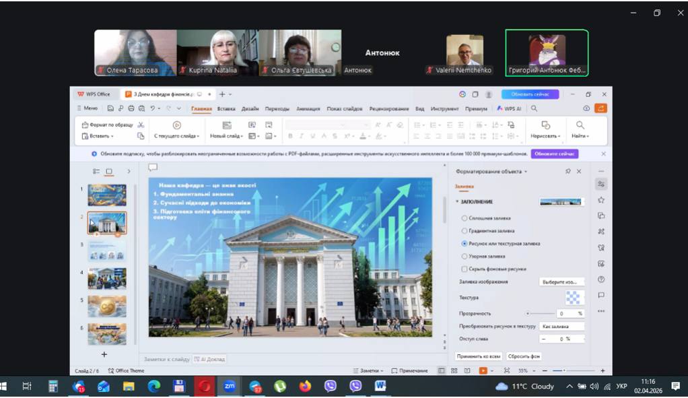
Task: Click the search magnifier icon in ribbon
Action: 534,108
